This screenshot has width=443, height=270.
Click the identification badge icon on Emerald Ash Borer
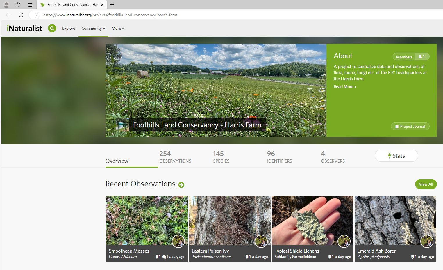(413, 257)
